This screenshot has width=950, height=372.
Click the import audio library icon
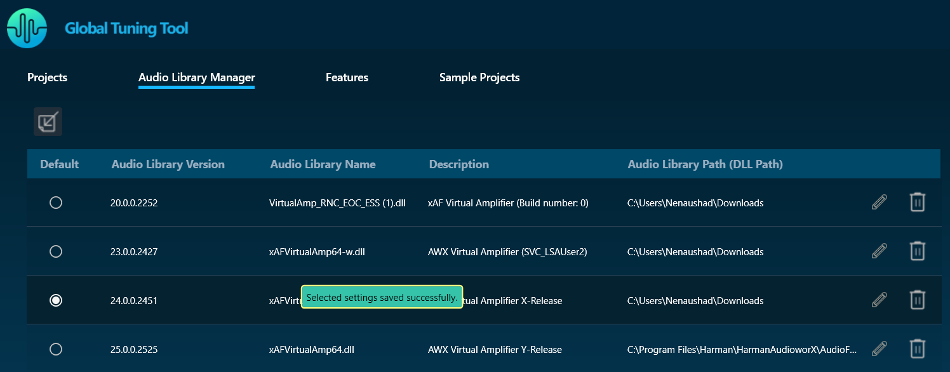pos(48,122)
